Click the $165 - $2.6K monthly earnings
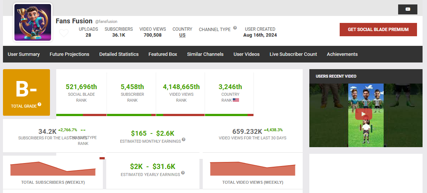The height and width of the screenshot is (193, 427). click(x=152, y=133)
